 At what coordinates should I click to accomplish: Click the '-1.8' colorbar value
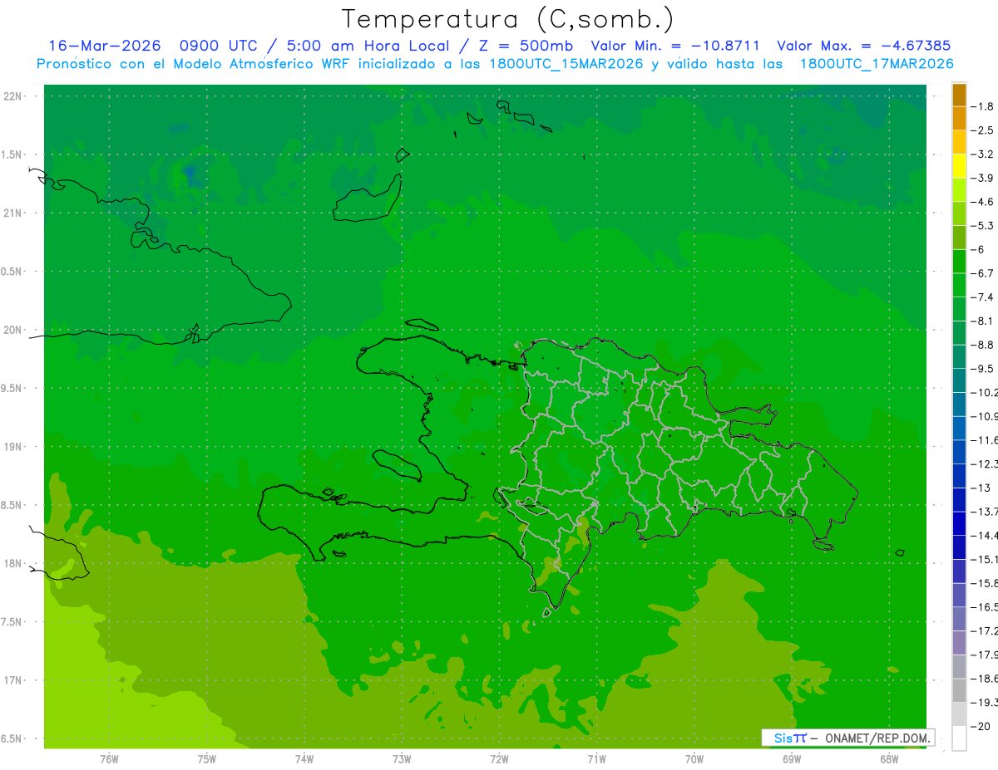pyautogui.click(x=981, y=106)
